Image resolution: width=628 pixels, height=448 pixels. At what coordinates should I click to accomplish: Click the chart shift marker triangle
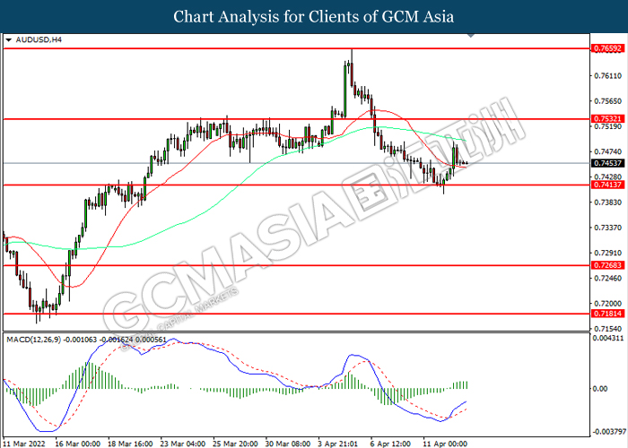point(471,36)
